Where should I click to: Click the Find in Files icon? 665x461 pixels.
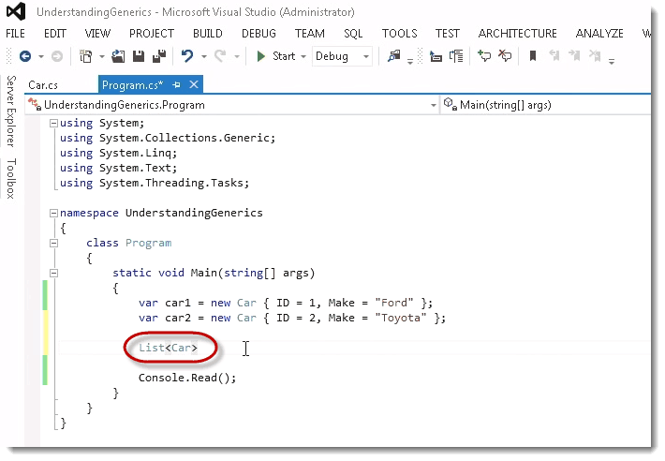pos(394,56)
